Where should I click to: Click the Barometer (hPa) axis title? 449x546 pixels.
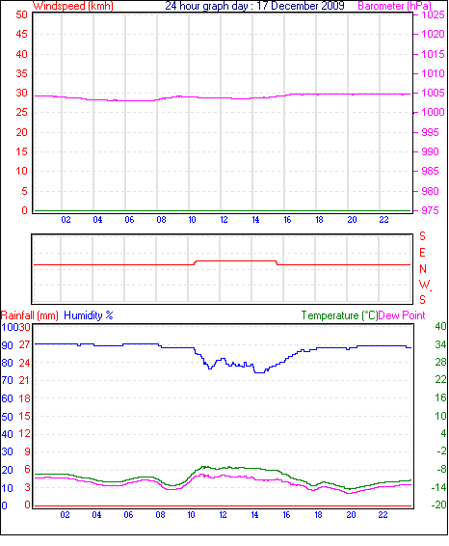pyautogui.click(x=394, y=6)
